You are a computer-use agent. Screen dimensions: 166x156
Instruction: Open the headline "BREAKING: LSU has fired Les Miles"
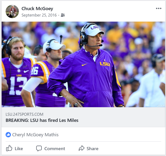click(x=42, y=120)
